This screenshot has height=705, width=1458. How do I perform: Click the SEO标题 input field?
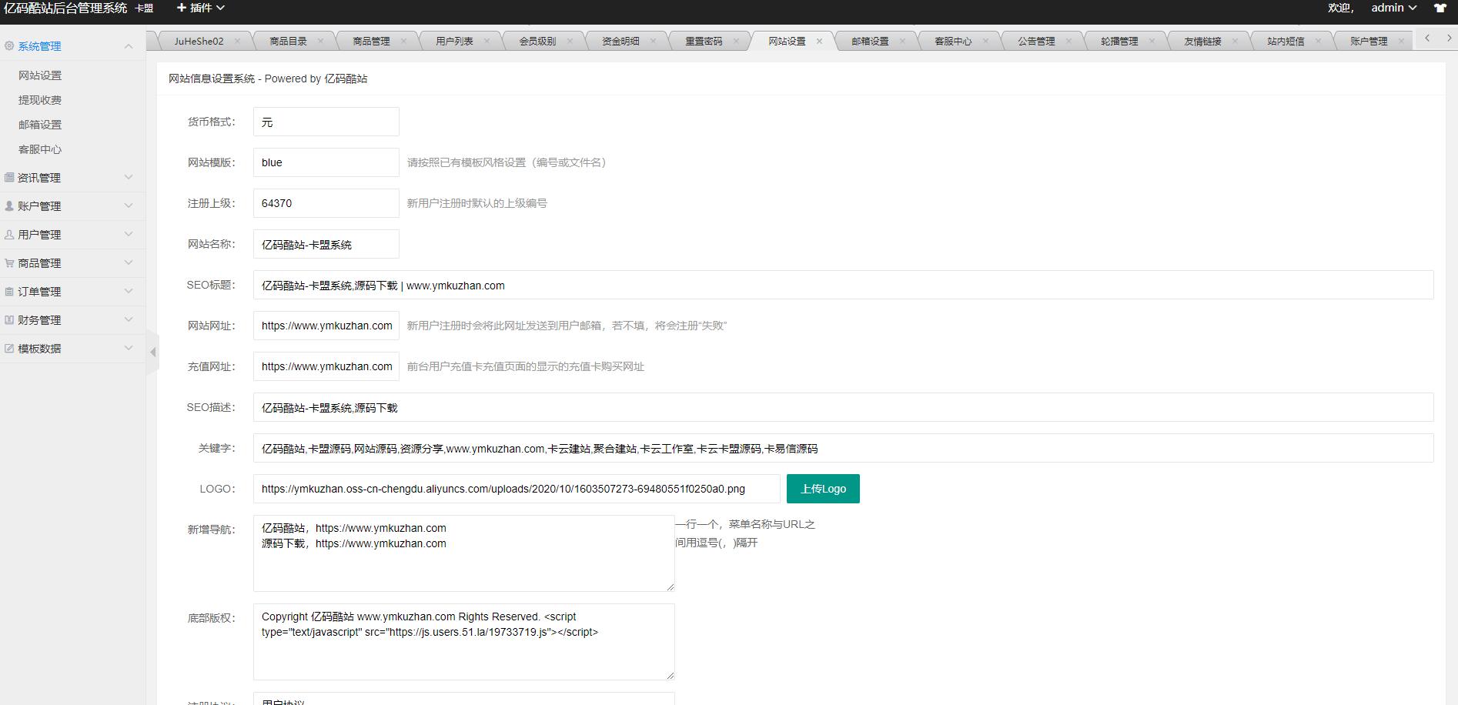coord(843,285)
